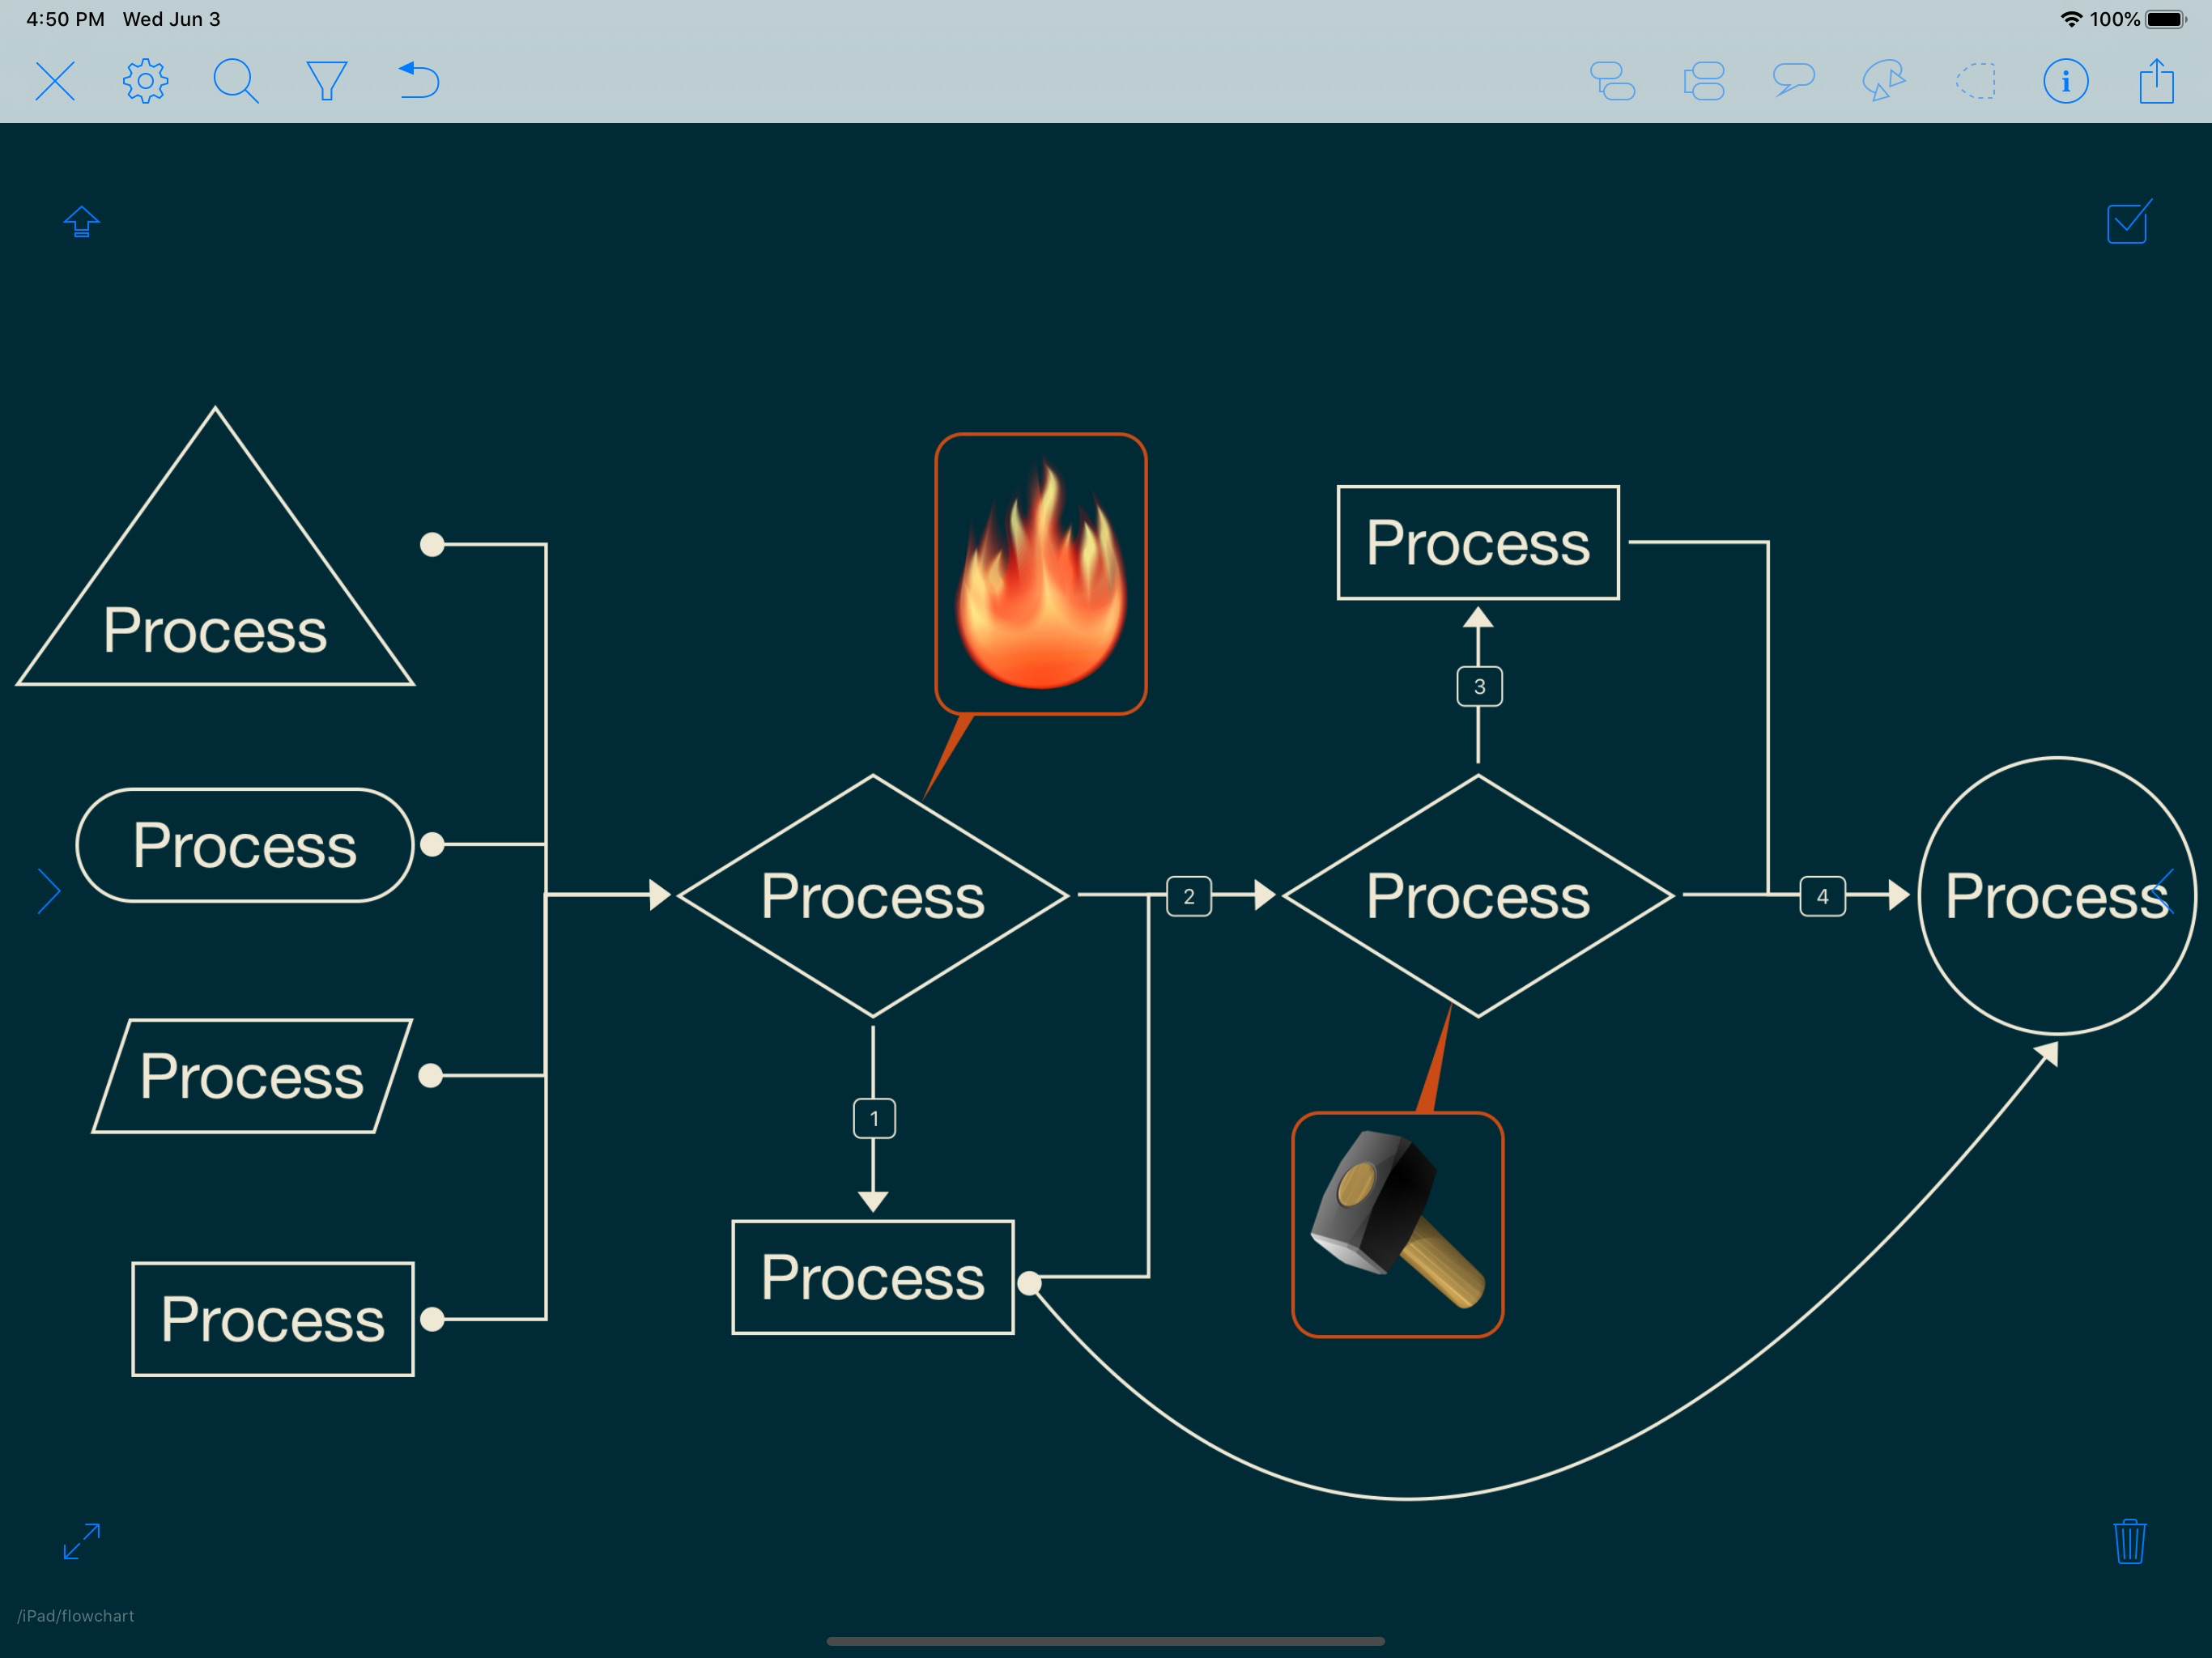Toggle the fullscreen expand arrows

[x=81, y=1541]
